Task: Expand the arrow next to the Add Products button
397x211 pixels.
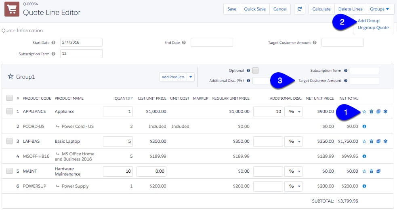Action: click(191, 77)
